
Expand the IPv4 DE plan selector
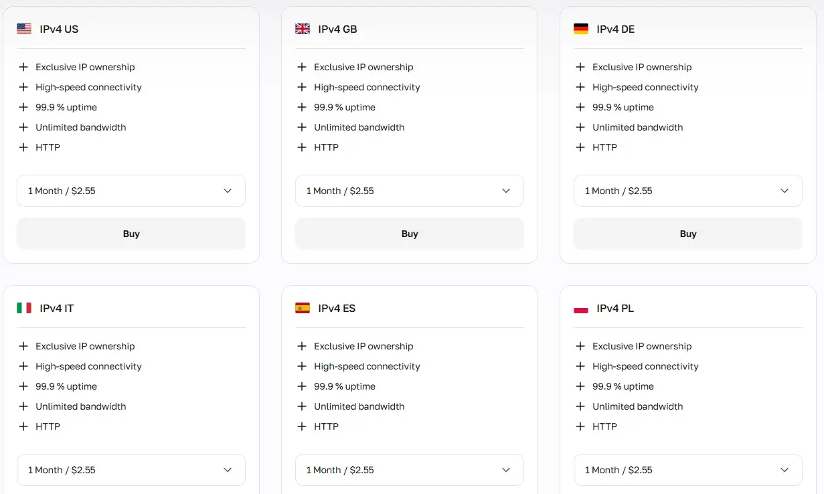point(688,191)
